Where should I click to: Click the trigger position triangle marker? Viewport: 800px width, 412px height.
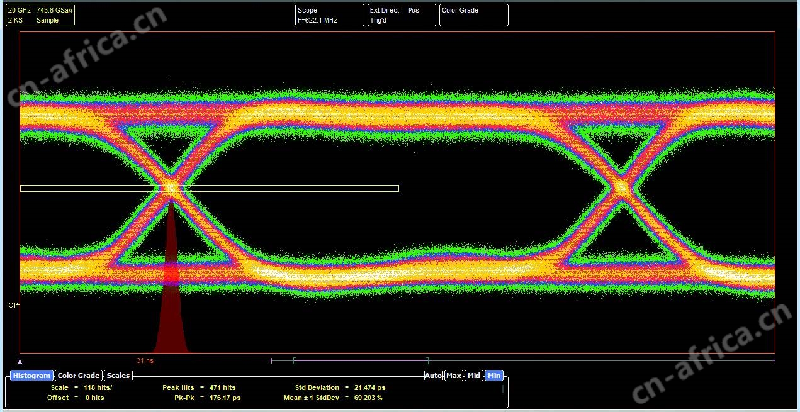tap(20, 361)
